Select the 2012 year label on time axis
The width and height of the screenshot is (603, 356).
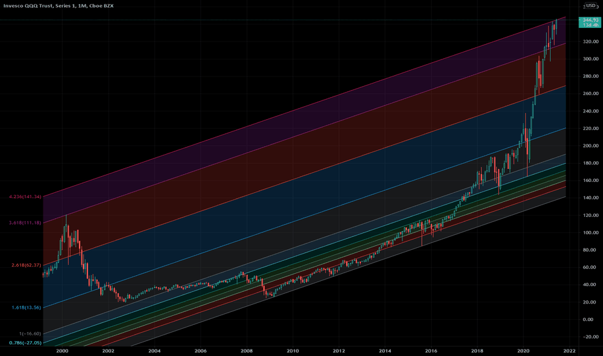pos(339,351)
